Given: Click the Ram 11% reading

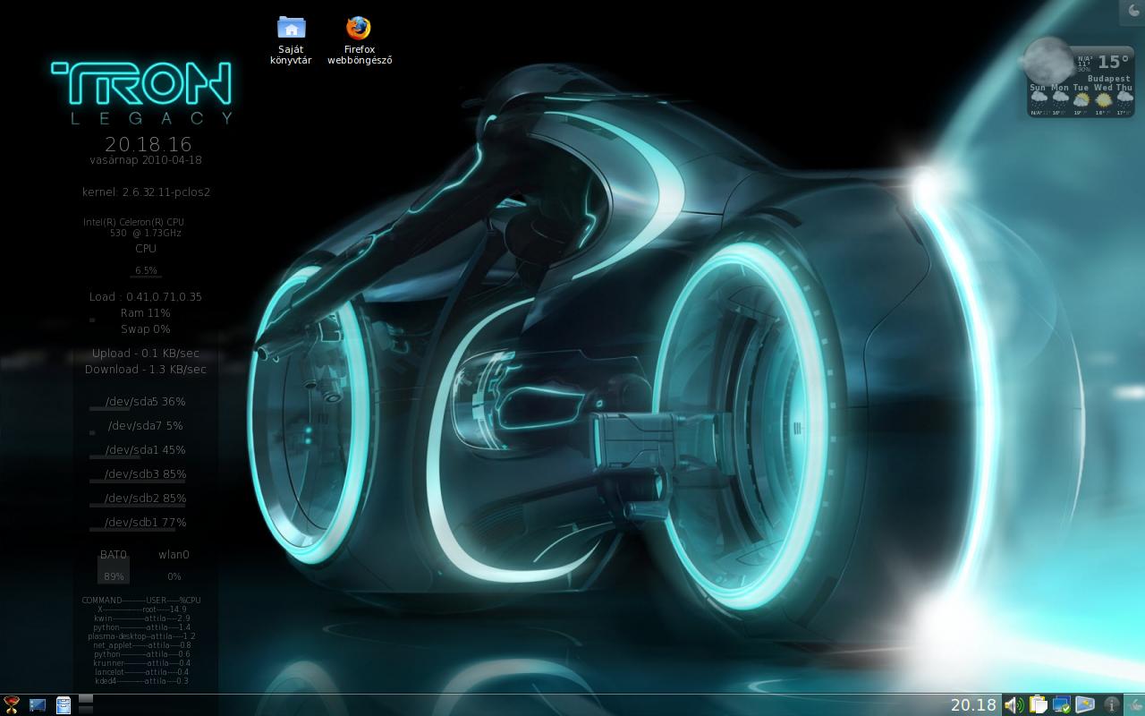Looking at the screenshot, I should pos(146,312).
